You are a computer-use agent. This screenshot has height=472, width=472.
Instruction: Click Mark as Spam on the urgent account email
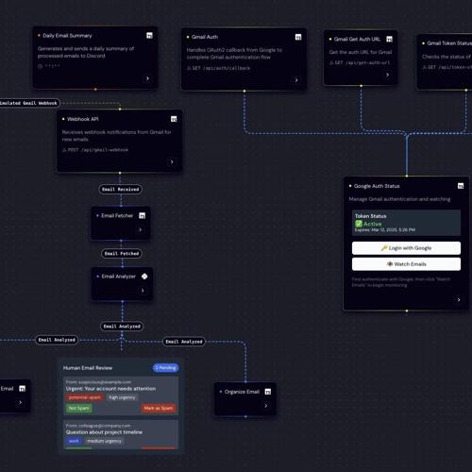pyautogui.click(x=159, y=408)
